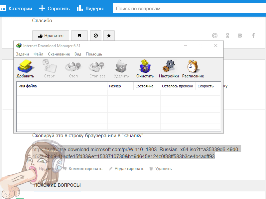The image size is (266, 199).
Task: Sort by Осталось времени column header
Action: pyautogui.click(x=178, y=86)
